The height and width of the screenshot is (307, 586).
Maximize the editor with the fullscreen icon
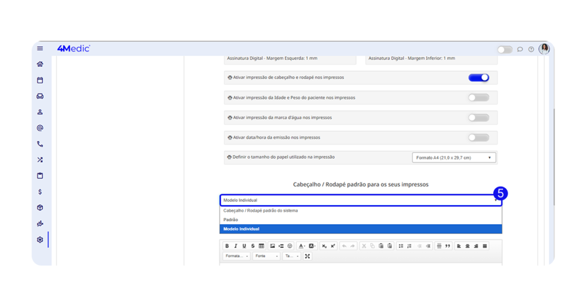307,256
